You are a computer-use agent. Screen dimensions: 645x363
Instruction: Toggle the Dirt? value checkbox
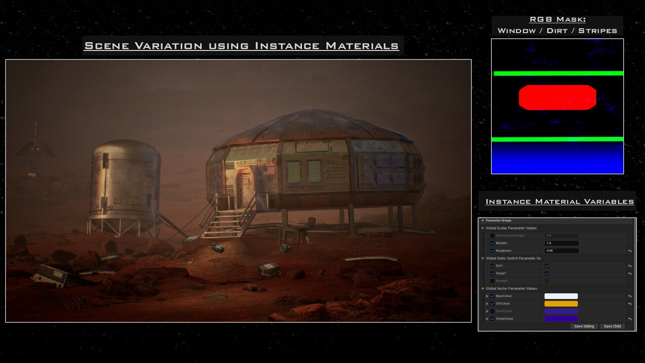(x=547, y=266)
